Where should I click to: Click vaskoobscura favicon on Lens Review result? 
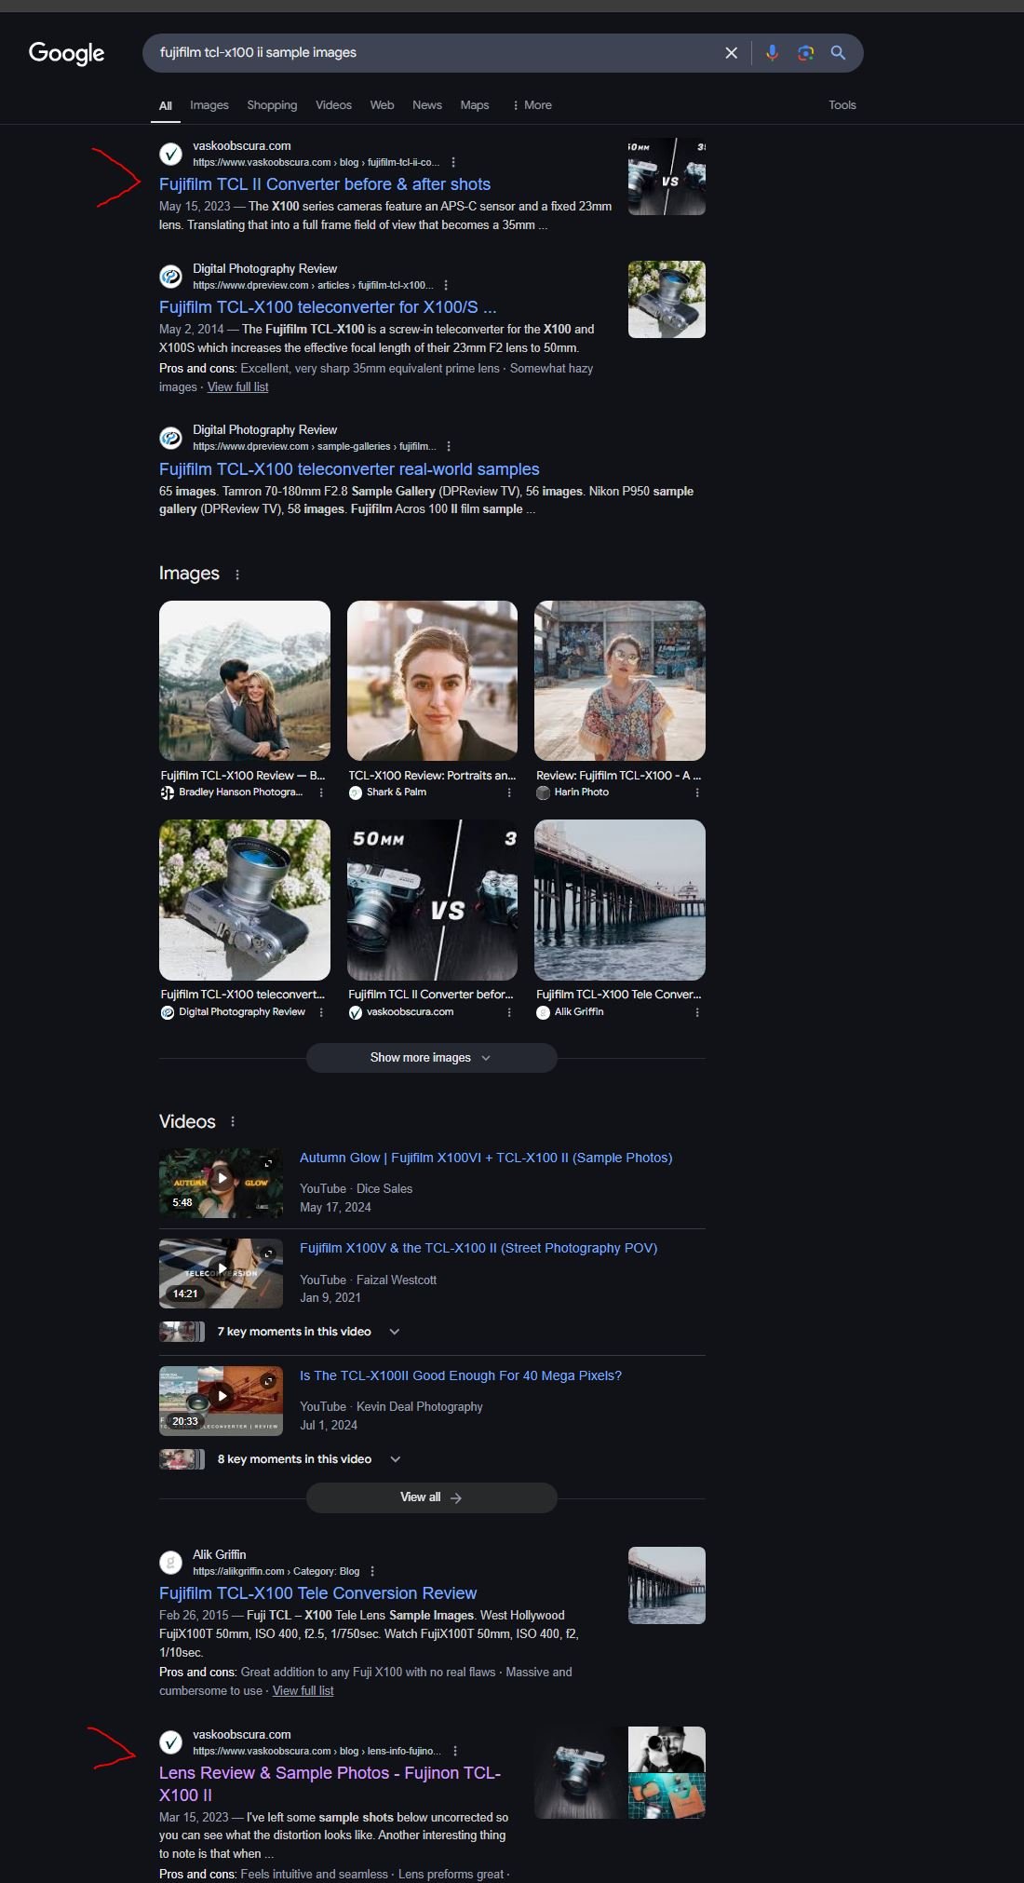coord(171,1741)
